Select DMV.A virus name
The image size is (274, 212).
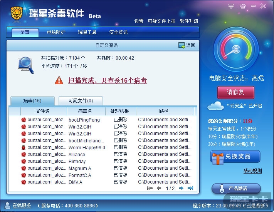[75, 182]
